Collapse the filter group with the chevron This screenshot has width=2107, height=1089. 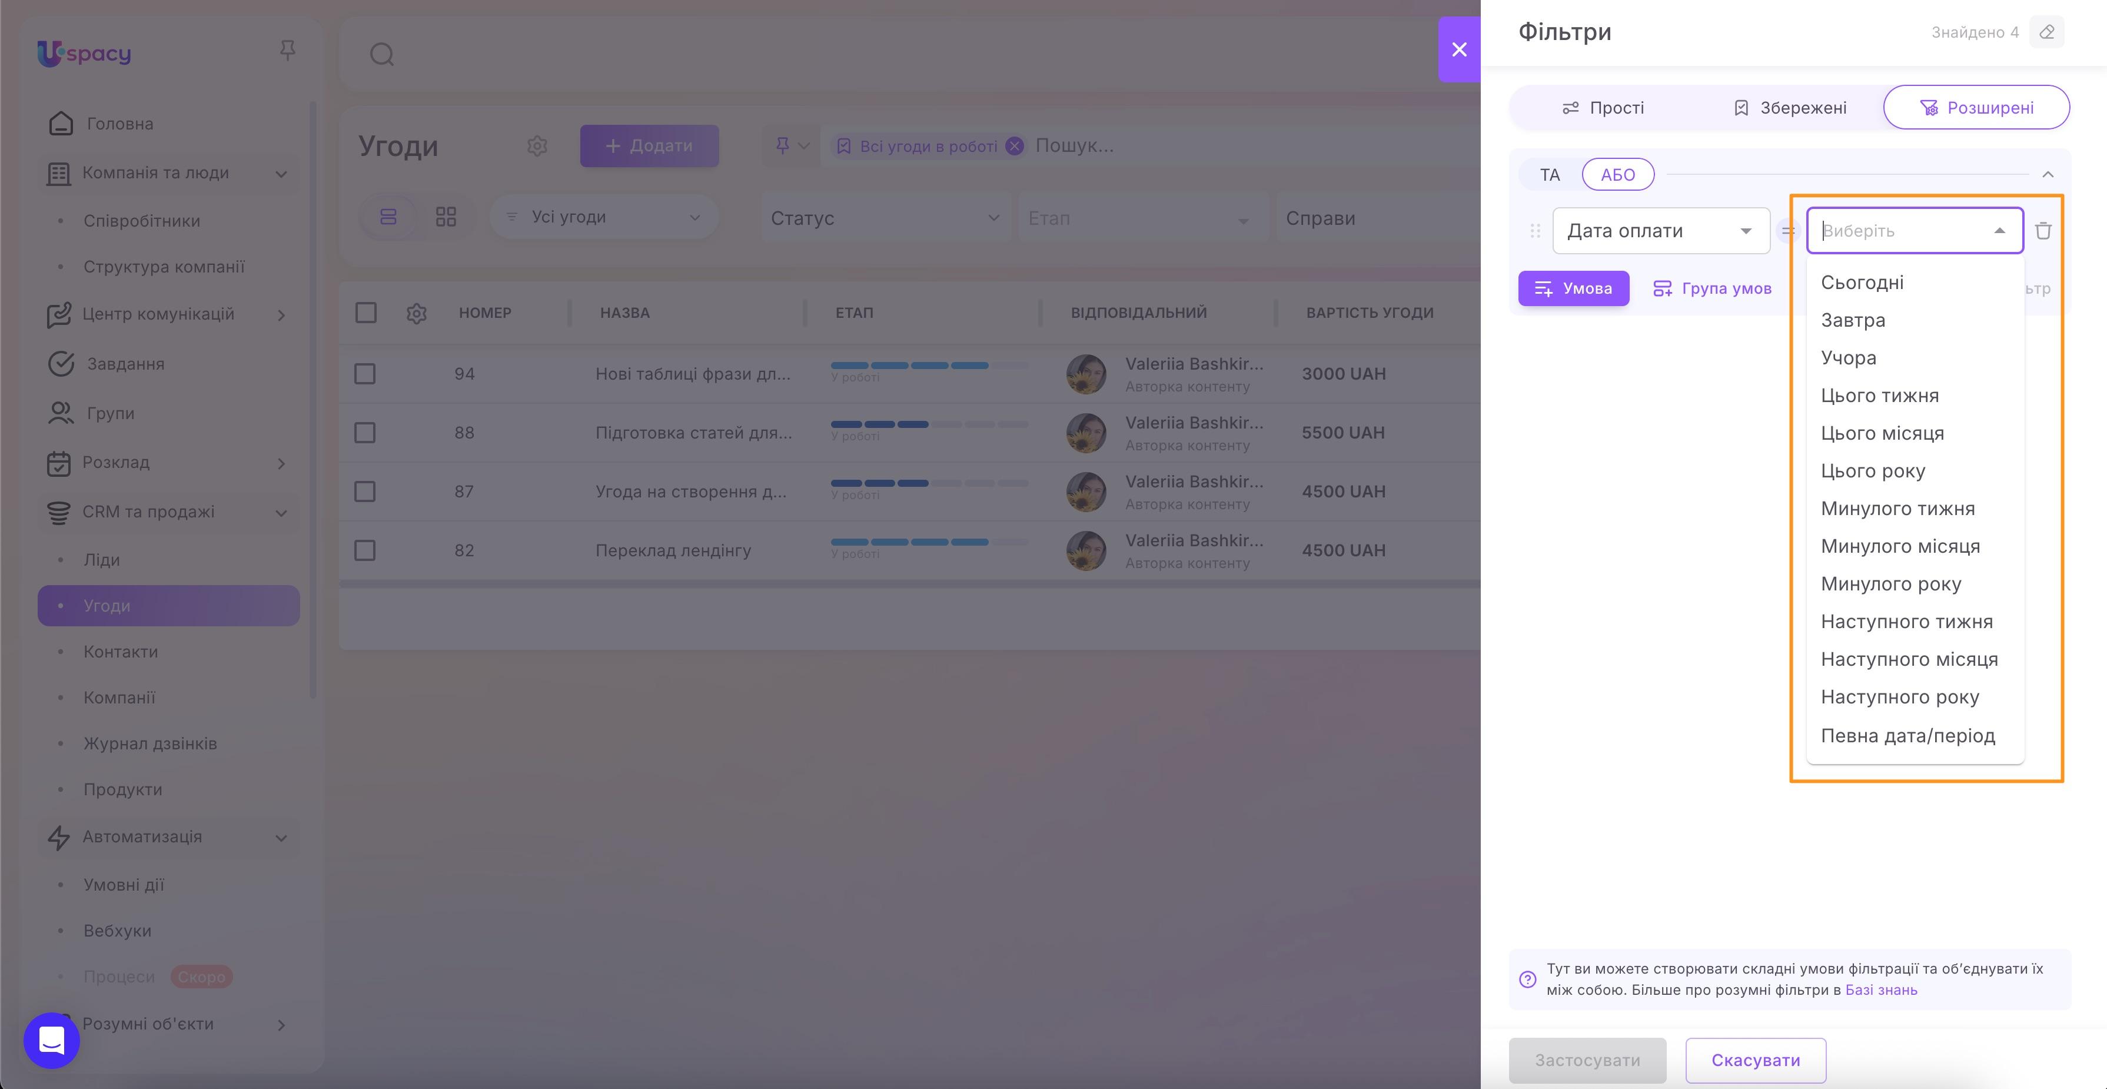[x=2049, y=174]
